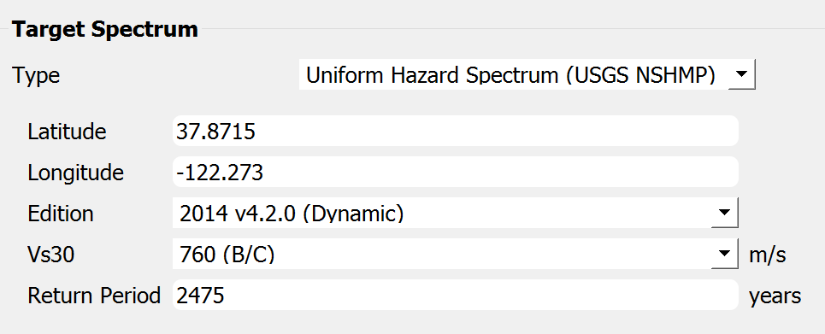The height and width of the screenshot is (334, 825).
Task: Click the Return Period label
Action: [x=94, y=296]
